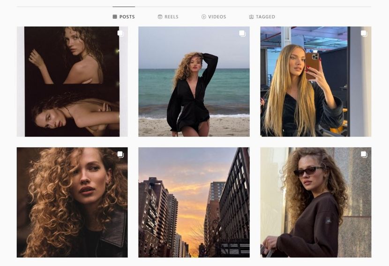Click the Reels icon in tab bar
This screenshot has height=266, width=389.
[160, 17]
